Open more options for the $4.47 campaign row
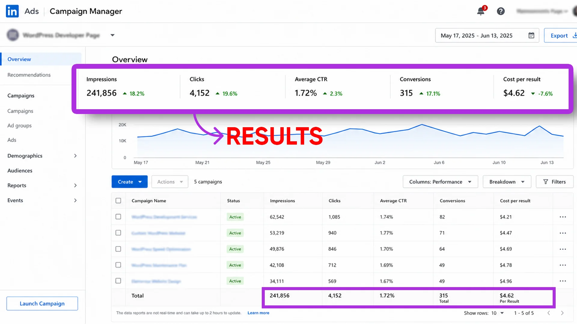The width and height of the screenshot is (577, 324). click(563, 233)
